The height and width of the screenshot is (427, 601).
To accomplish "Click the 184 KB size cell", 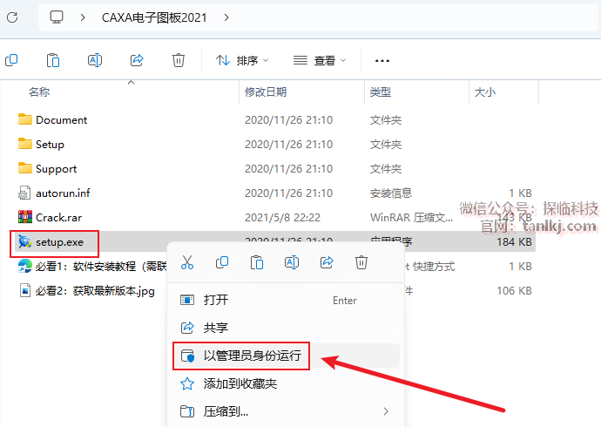I will click(514, 242).
